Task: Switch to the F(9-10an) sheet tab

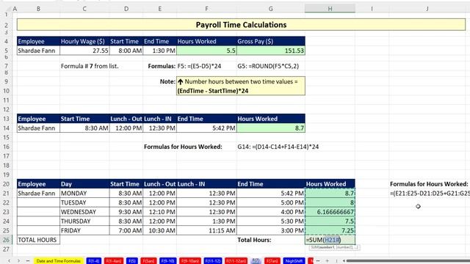Action: [x=190, y=261]
